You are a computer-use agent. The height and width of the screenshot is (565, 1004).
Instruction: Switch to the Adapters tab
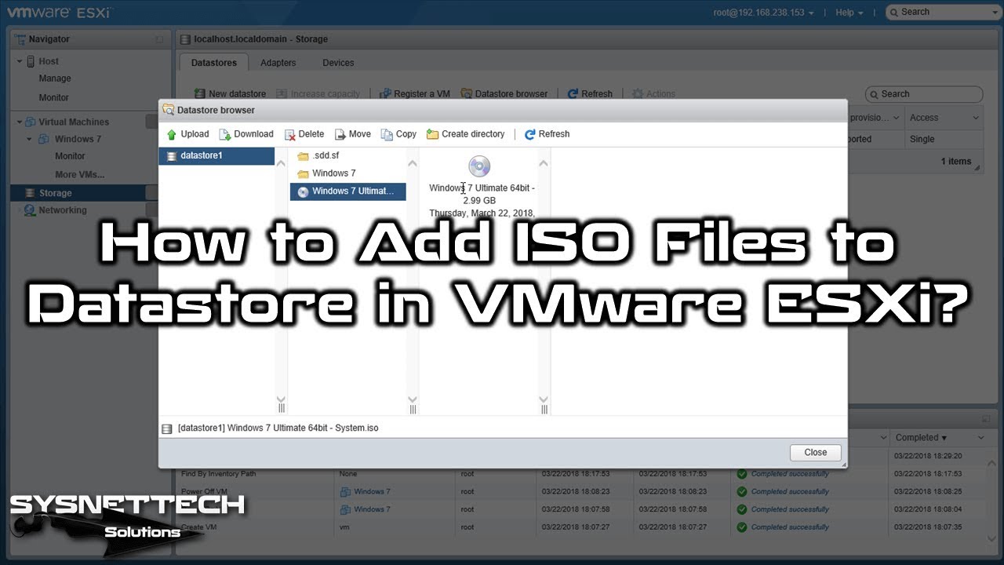pos(278,63)
